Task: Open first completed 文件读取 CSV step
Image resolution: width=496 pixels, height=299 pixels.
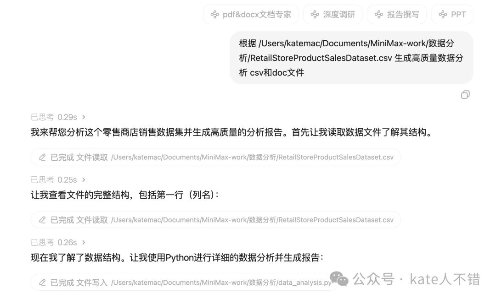Action: pyautogui.click(x=216, y=157)
